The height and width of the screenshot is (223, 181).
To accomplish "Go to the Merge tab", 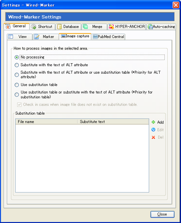I will coord(94,27).
